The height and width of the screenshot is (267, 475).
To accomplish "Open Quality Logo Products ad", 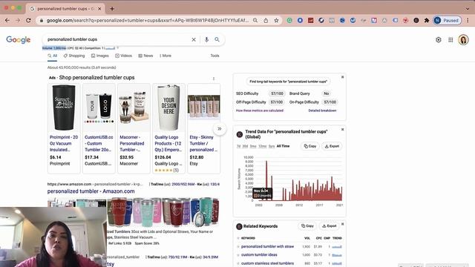I will point(168,143).
